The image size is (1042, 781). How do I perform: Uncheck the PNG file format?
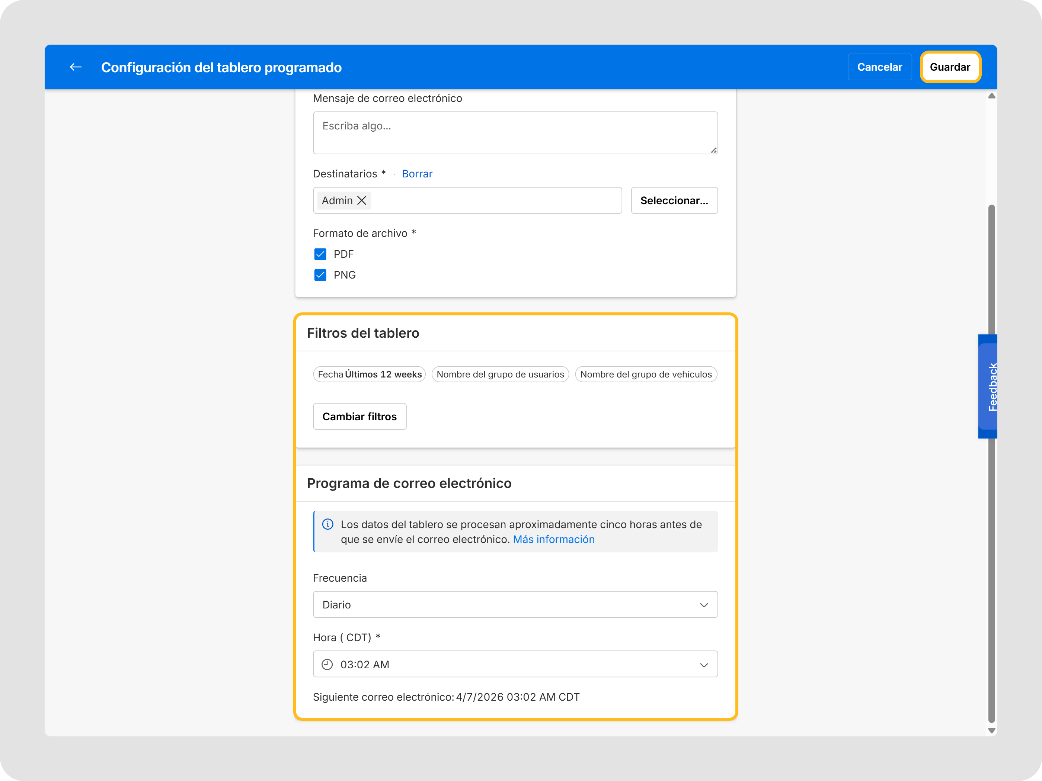point(320,274)
